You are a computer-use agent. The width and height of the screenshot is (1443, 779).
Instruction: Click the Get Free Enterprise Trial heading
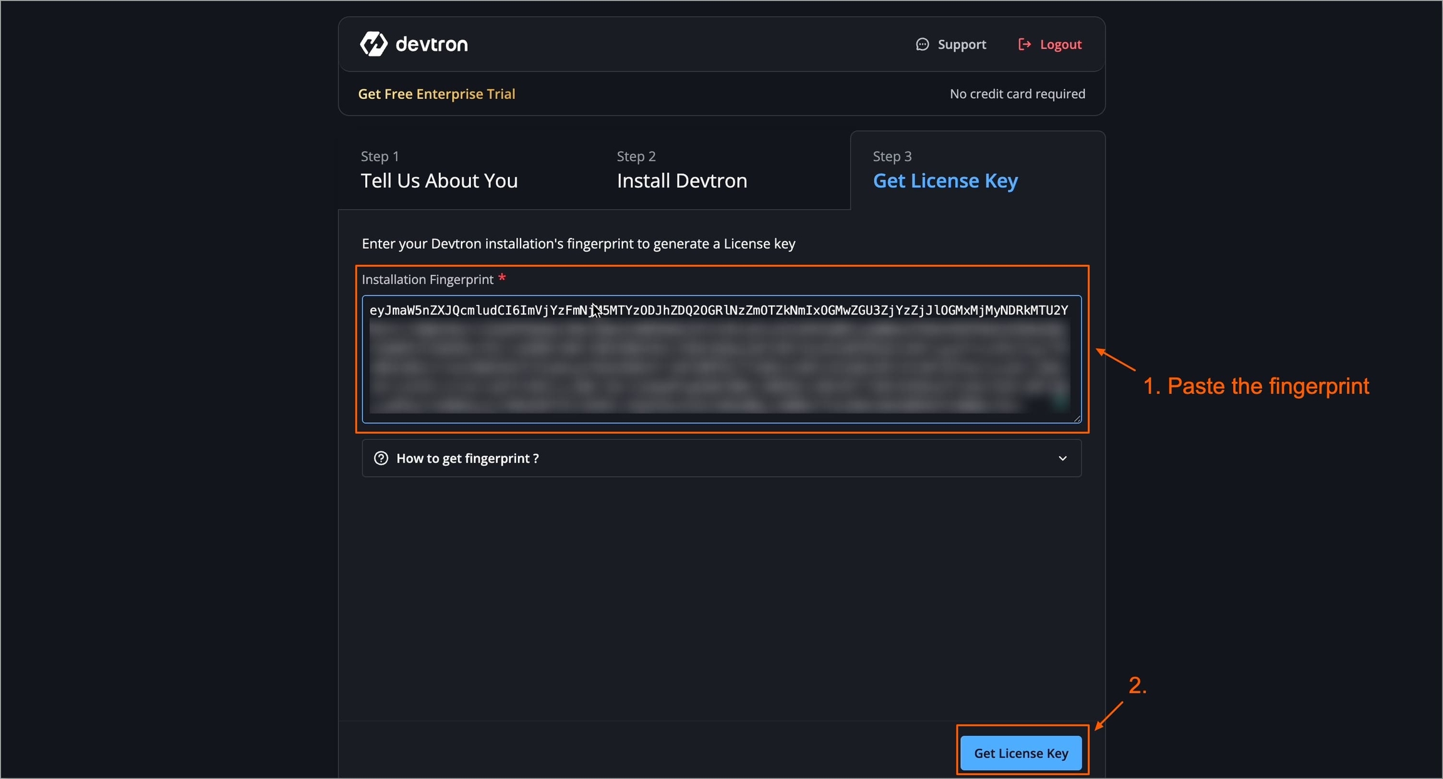tap(437, 94)
